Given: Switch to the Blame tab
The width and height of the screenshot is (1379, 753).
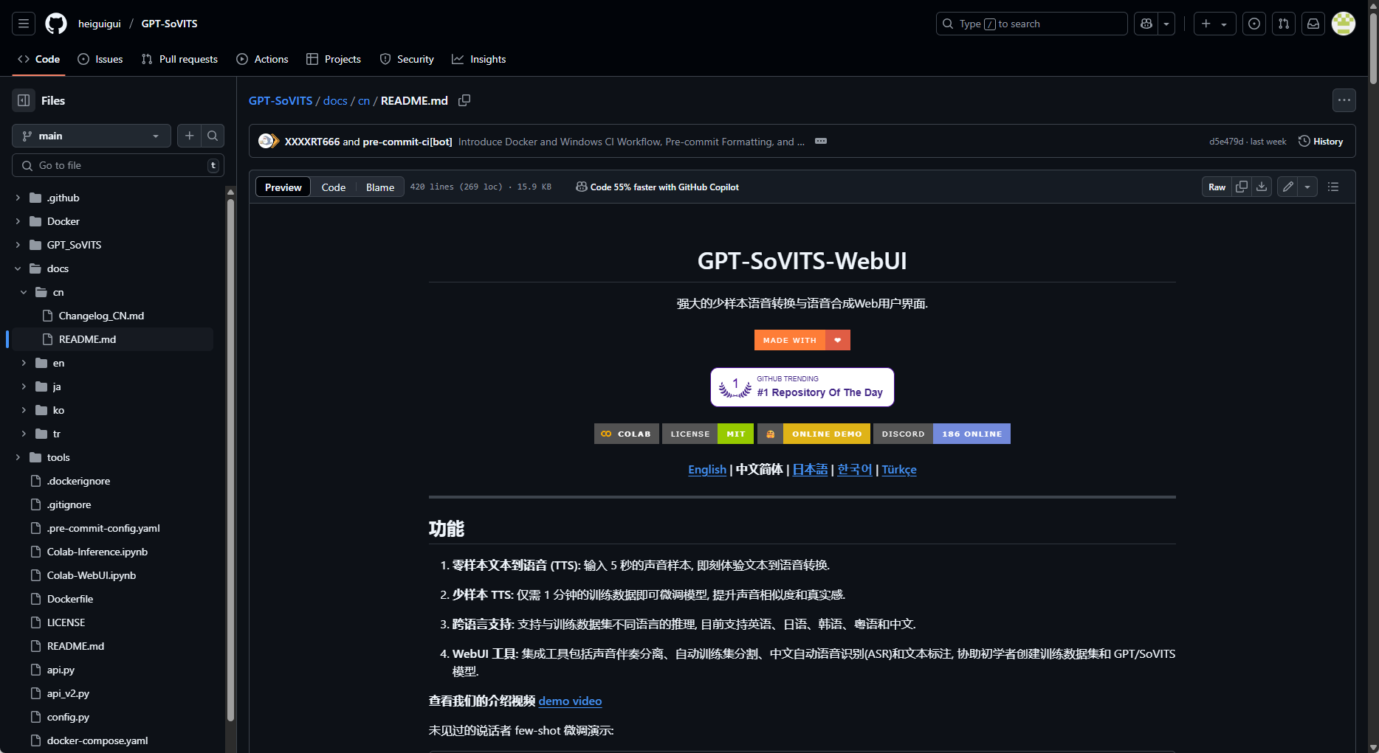Looking at the screenshot, I should pos(379,187).
